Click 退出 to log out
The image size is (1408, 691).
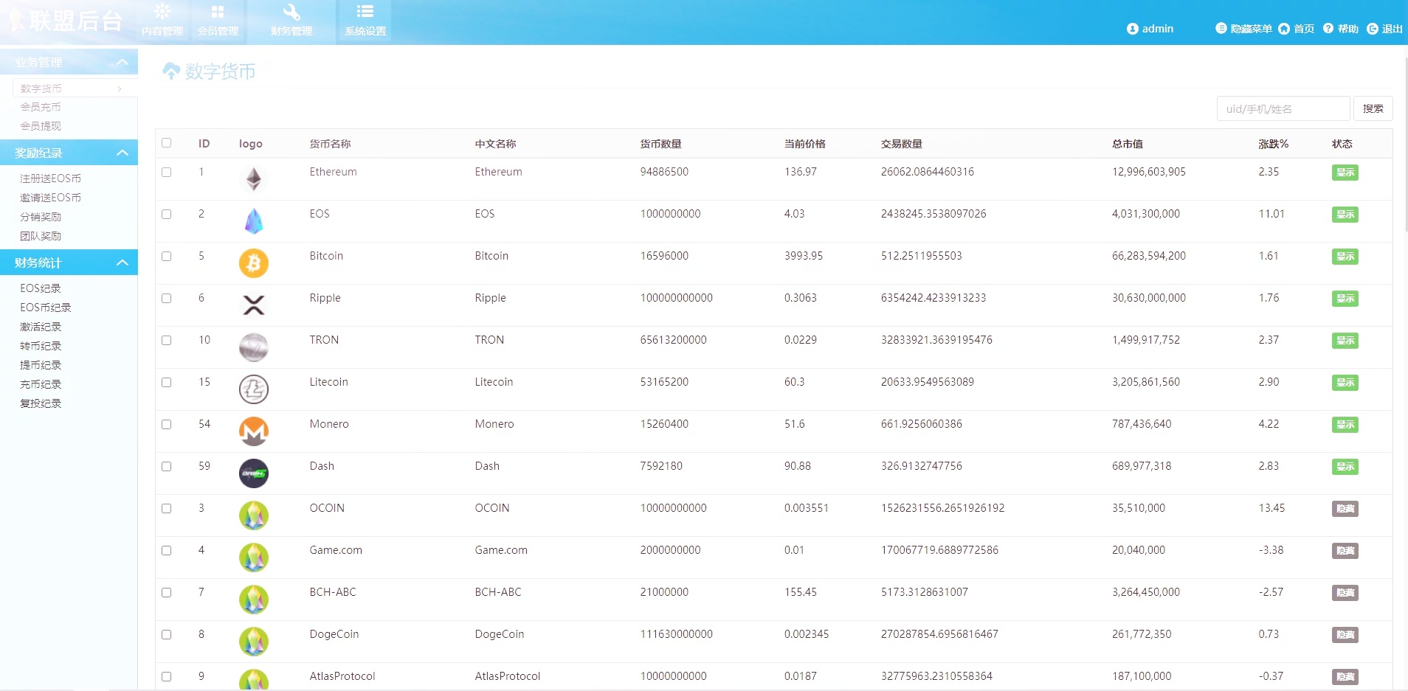[x=1384, y=29]
